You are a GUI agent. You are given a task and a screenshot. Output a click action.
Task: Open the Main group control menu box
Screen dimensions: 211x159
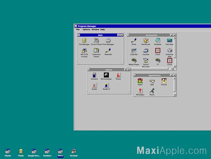(x=79, y=35)
